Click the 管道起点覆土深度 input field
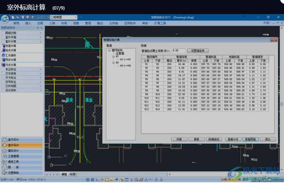This screenshot has width=284, height=184. click(x=179, y=51)
